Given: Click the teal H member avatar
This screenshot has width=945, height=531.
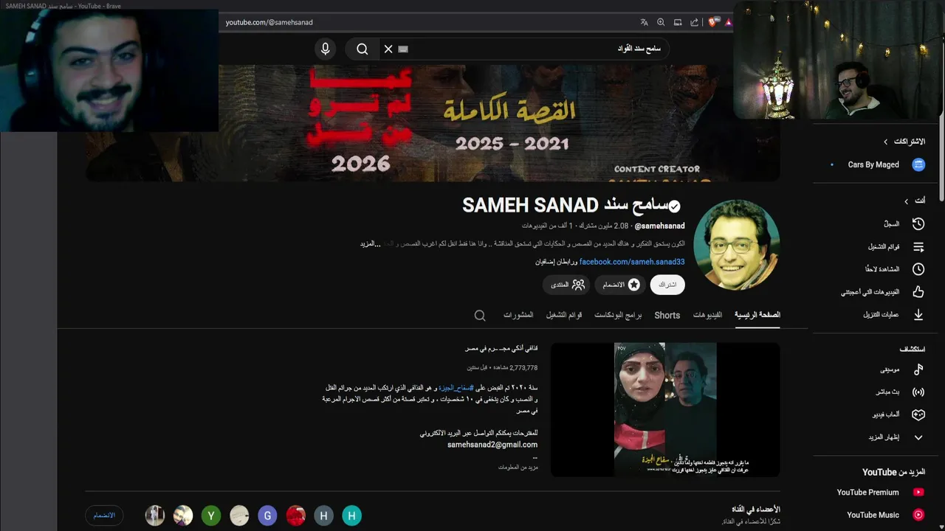Looking at the screenshot, I should click(352, 516).
